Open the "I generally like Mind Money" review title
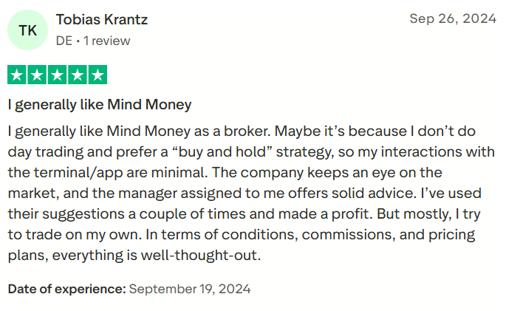 [100, 105]
